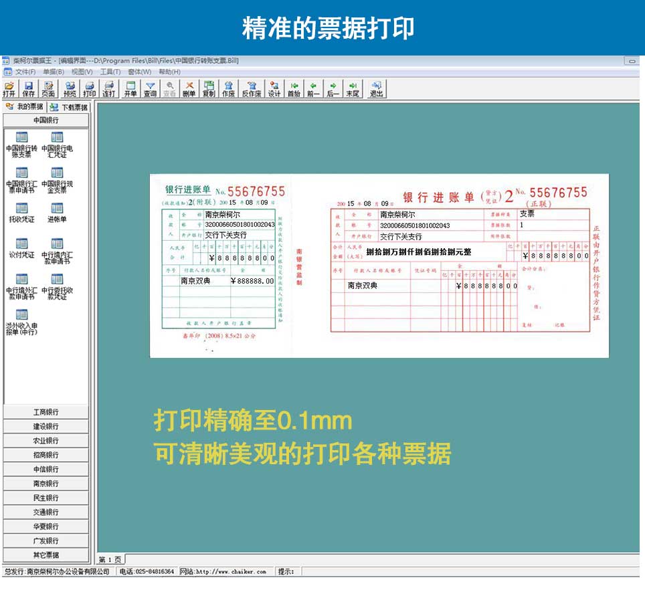
Task: Click the 打印 (Print) toolbar icon
Action: click(89, 89)
